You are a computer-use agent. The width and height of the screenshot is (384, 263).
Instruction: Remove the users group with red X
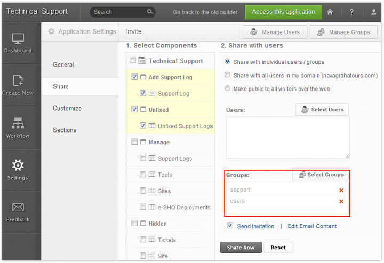[341, 201]
